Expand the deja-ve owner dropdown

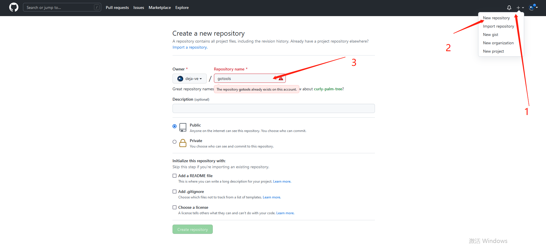pyautogui.click(x=189, y=79)
